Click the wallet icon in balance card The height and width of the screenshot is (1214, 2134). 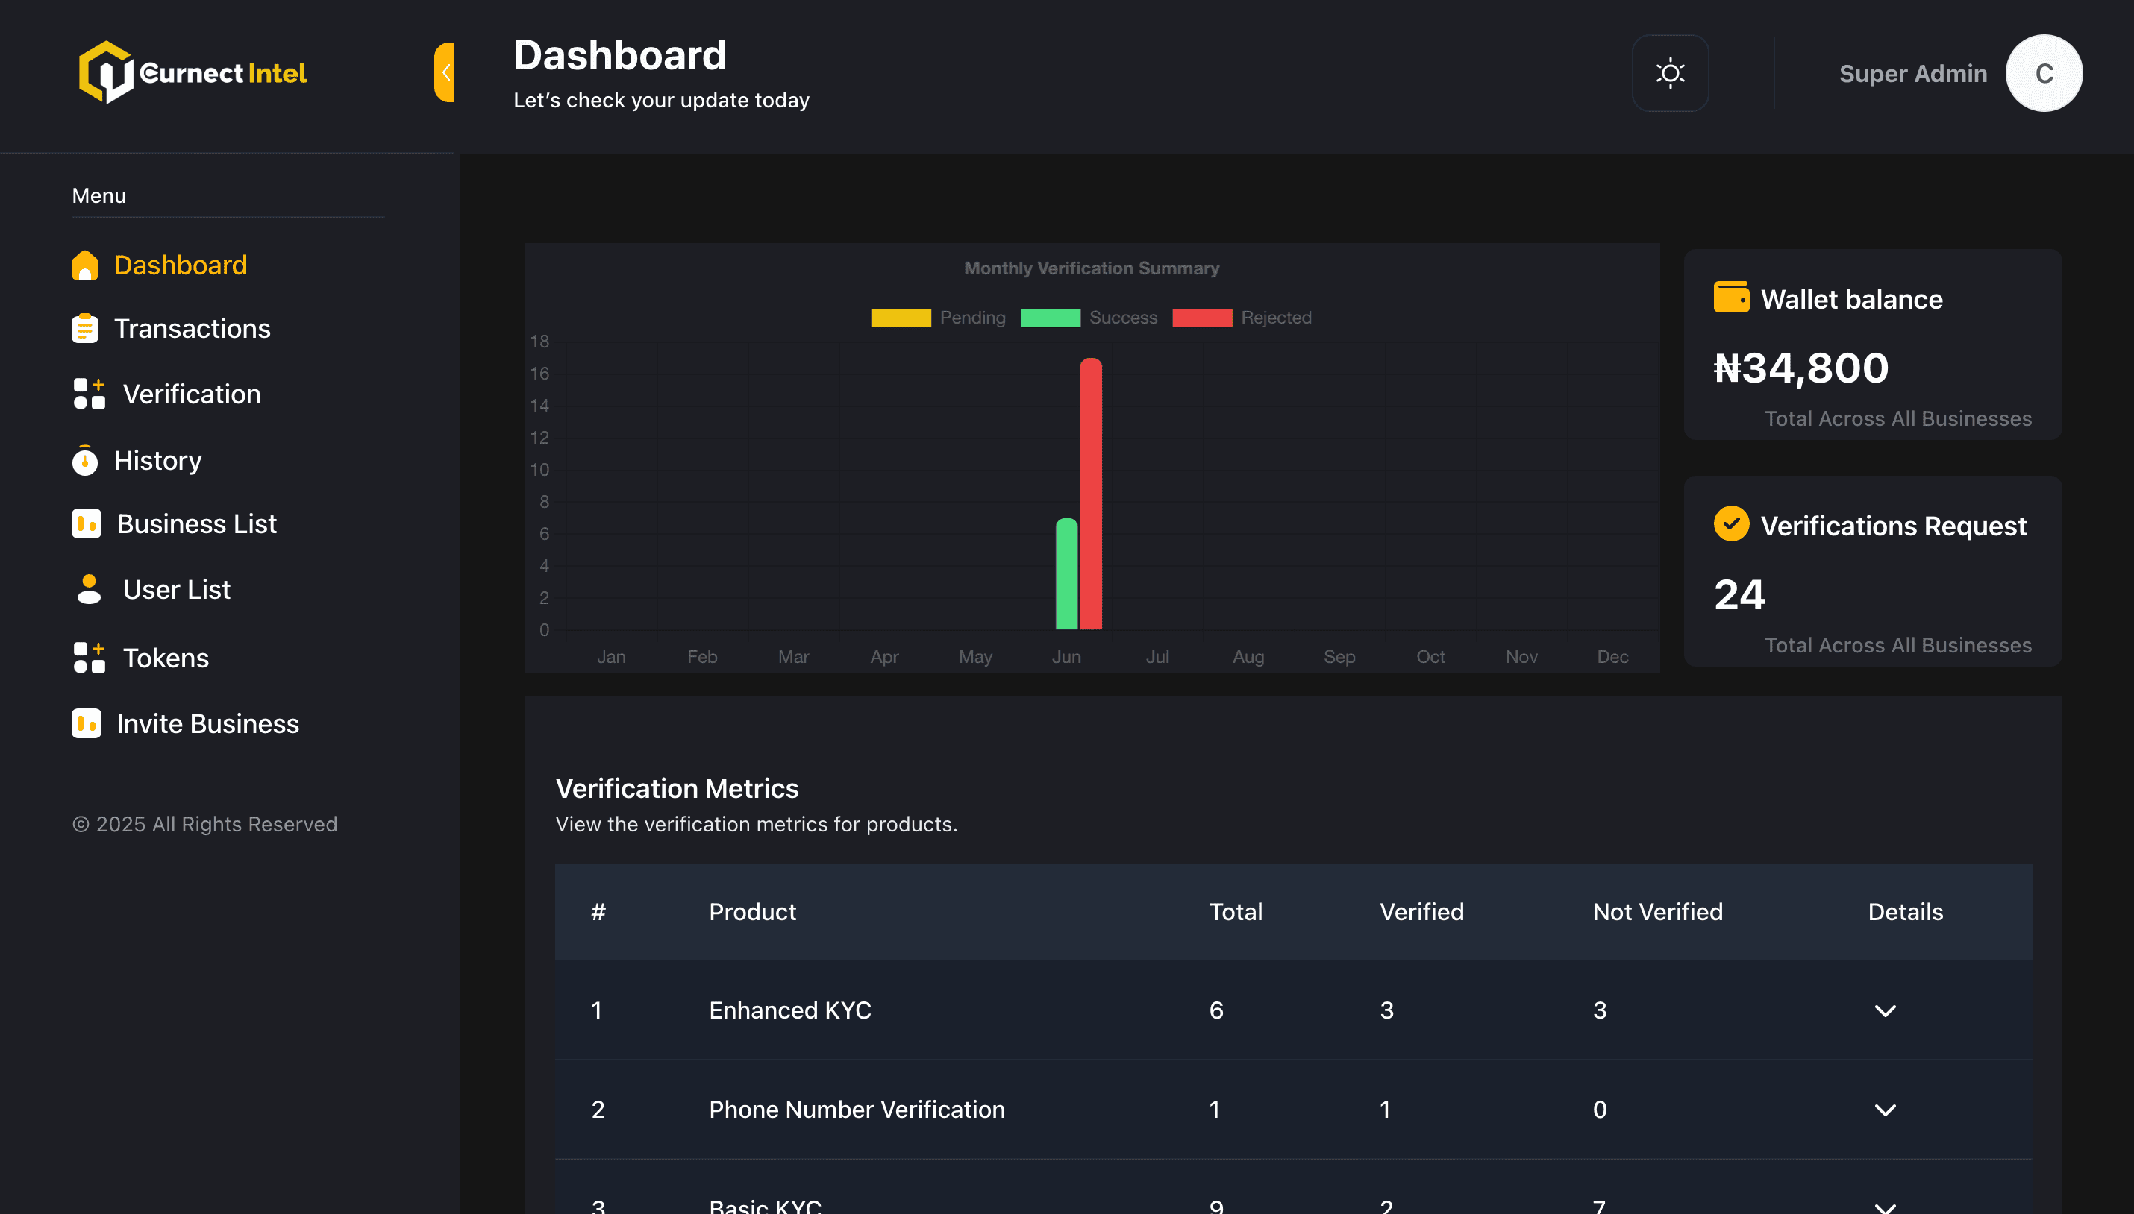[1731, 298]
